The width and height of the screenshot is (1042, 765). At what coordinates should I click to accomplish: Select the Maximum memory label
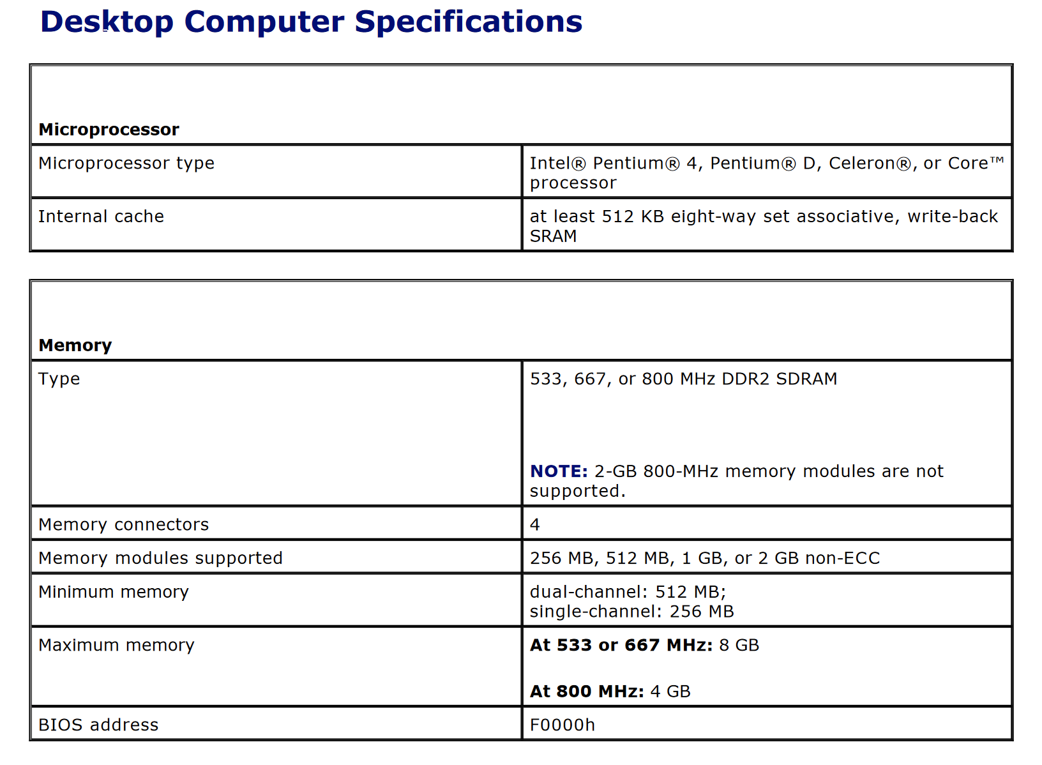pyautogui.click(x=116, y=645)
